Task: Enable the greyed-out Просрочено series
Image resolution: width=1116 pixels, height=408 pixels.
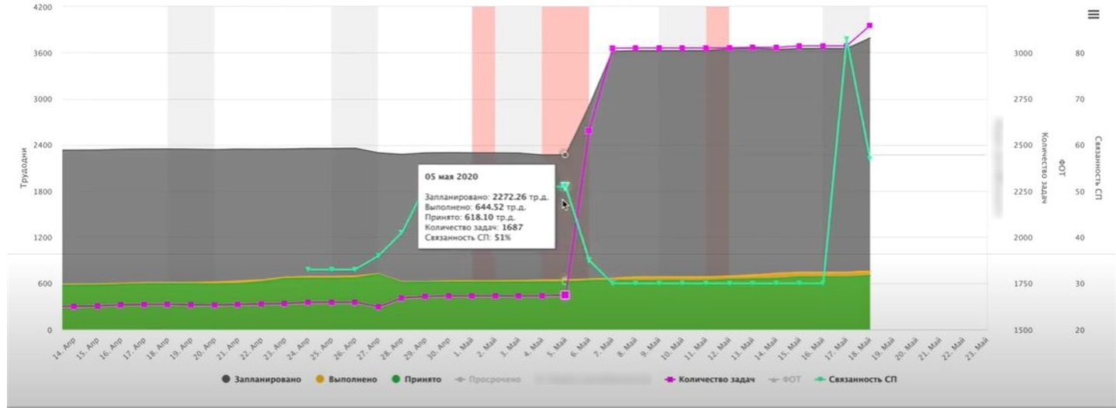Action: (488, 379)
